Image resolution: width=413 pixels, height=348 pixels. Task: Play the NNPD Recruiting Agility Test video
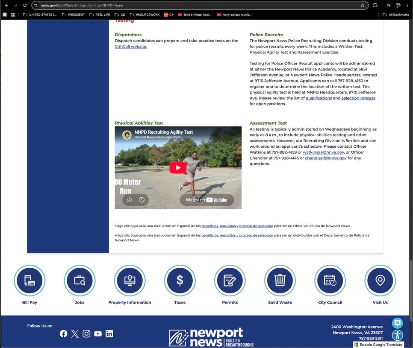click(178, 167)
